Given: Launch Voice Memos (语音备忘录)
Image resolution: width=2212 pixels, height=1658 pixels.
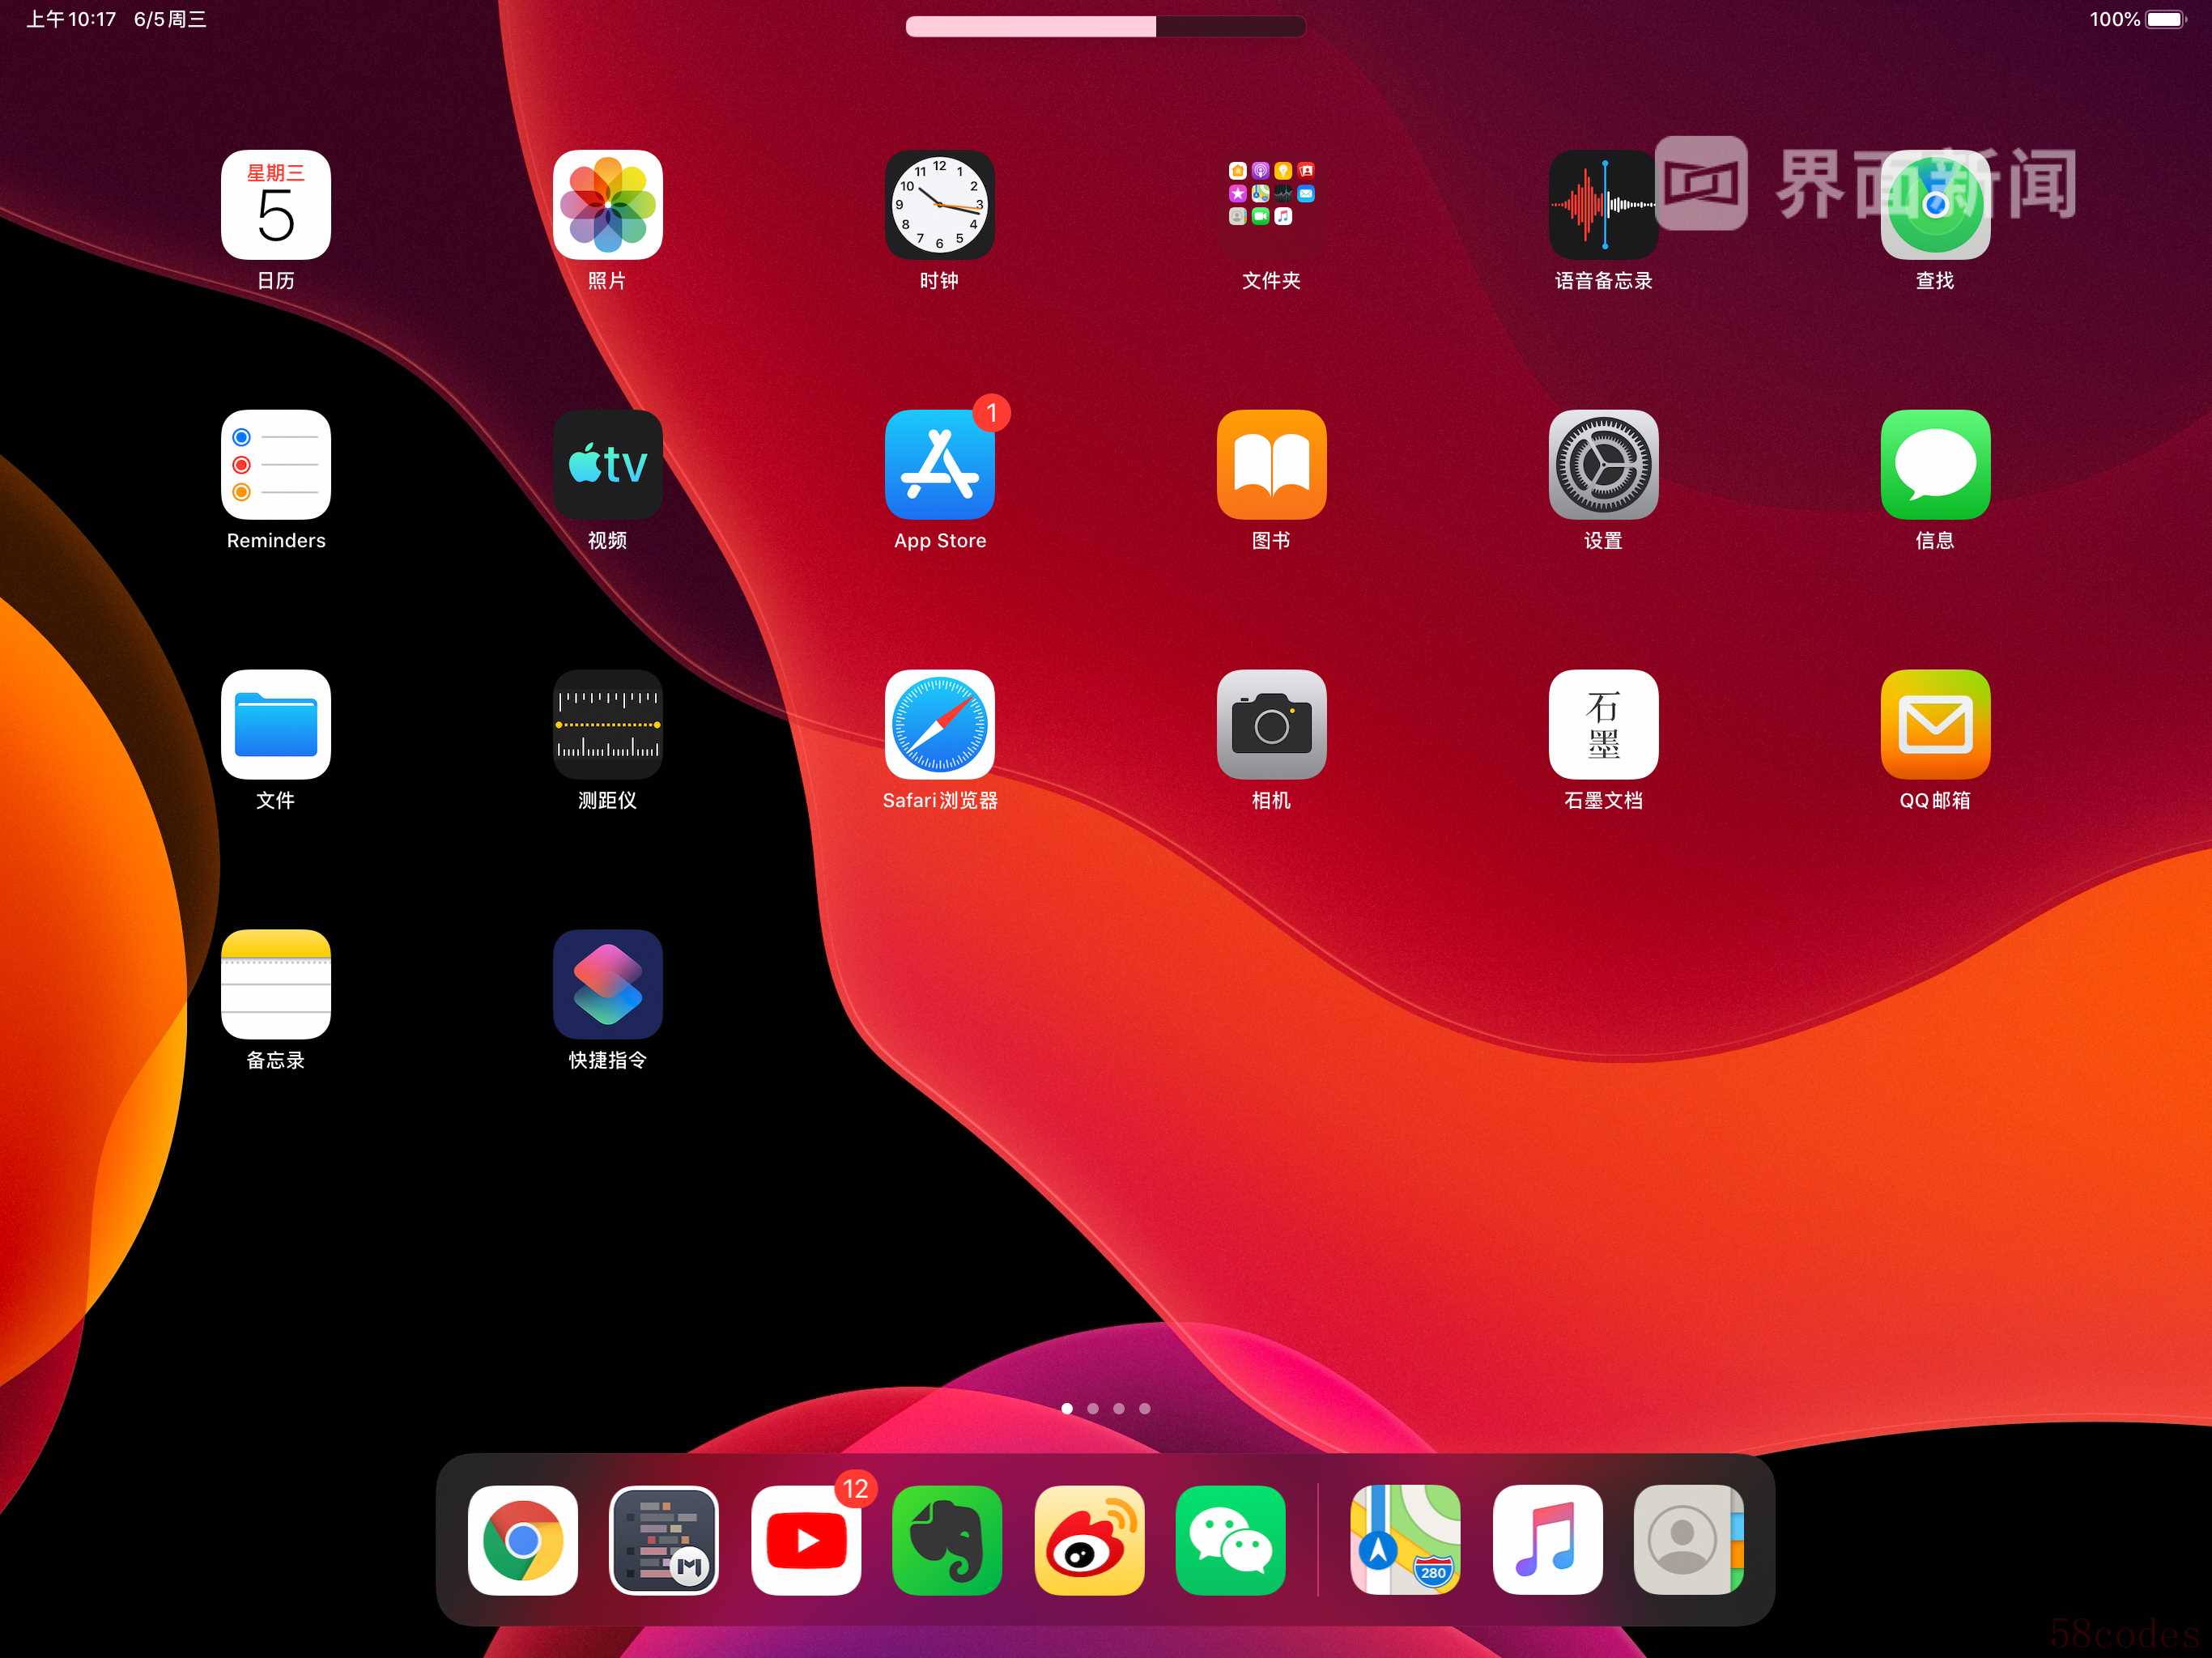Looking at the screenshot, I should (1604, 205).
